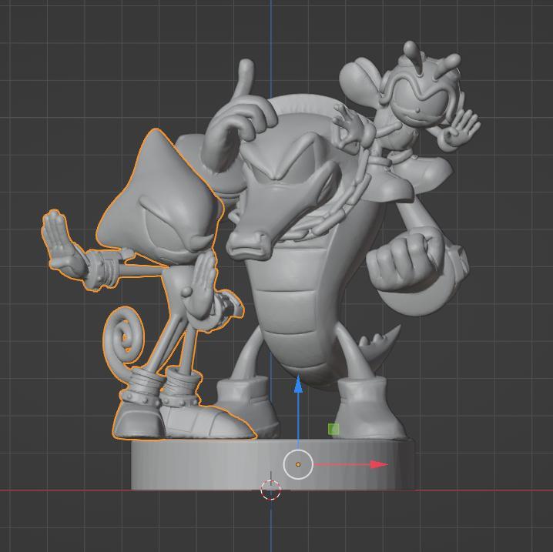
Task: Click the green plane handle of the gizmo
Action: tap(333, 429)
